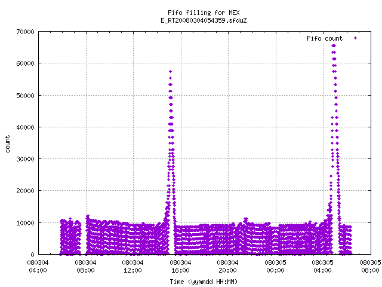Image resolution: width=382 pixels, height=287 pixels.
Task: Select the file name E_RT20080304054359.sfduZ
Action: tap(204, 20)
